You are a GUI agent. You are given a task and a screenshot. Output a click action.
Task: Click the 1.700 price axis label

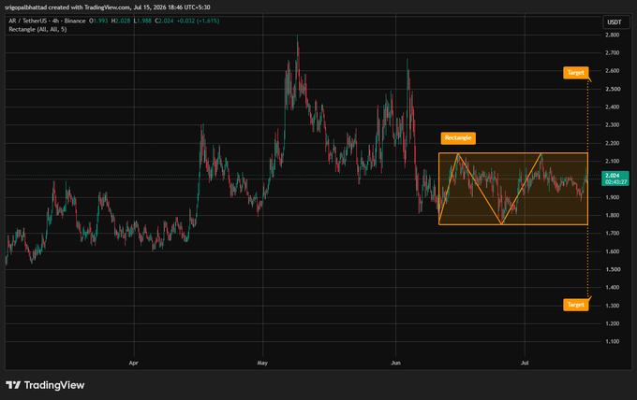pos(613,233)
